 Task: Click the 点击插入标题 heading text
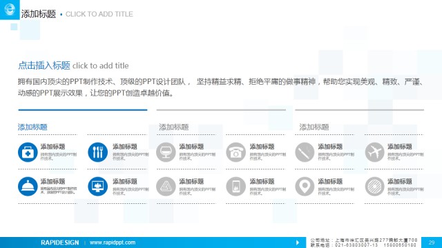coord(44,65)
